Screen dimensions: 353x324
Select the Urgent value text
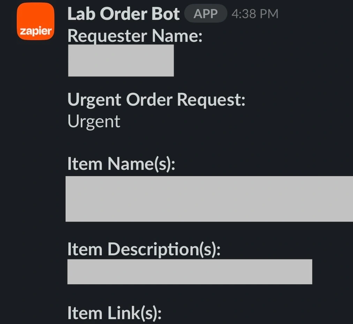click(x=94, y=121)
